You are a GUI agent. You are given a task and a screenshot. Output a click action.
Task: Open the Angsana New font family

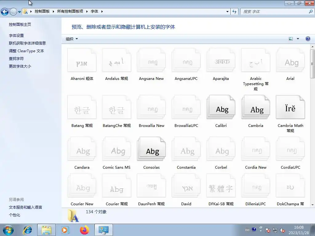[151, 60]
